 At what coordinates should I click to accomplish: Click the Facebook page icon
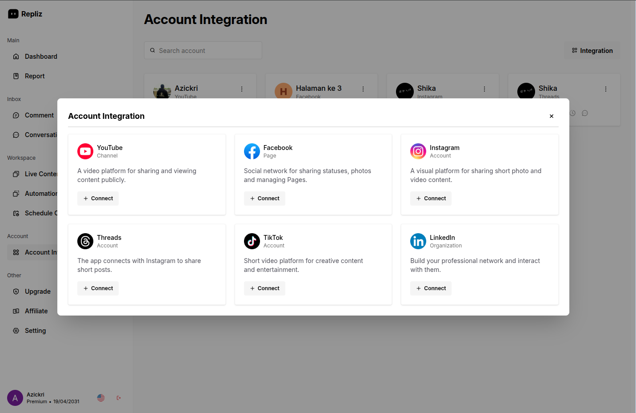pos(252,151)
